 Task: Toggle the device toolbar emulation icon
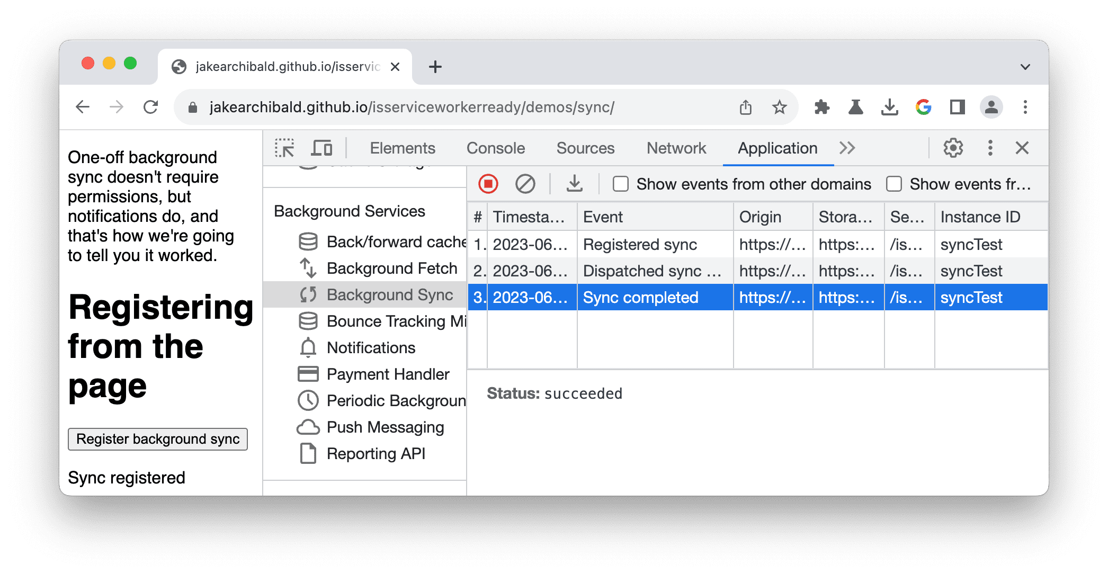[x=320, y=147]
